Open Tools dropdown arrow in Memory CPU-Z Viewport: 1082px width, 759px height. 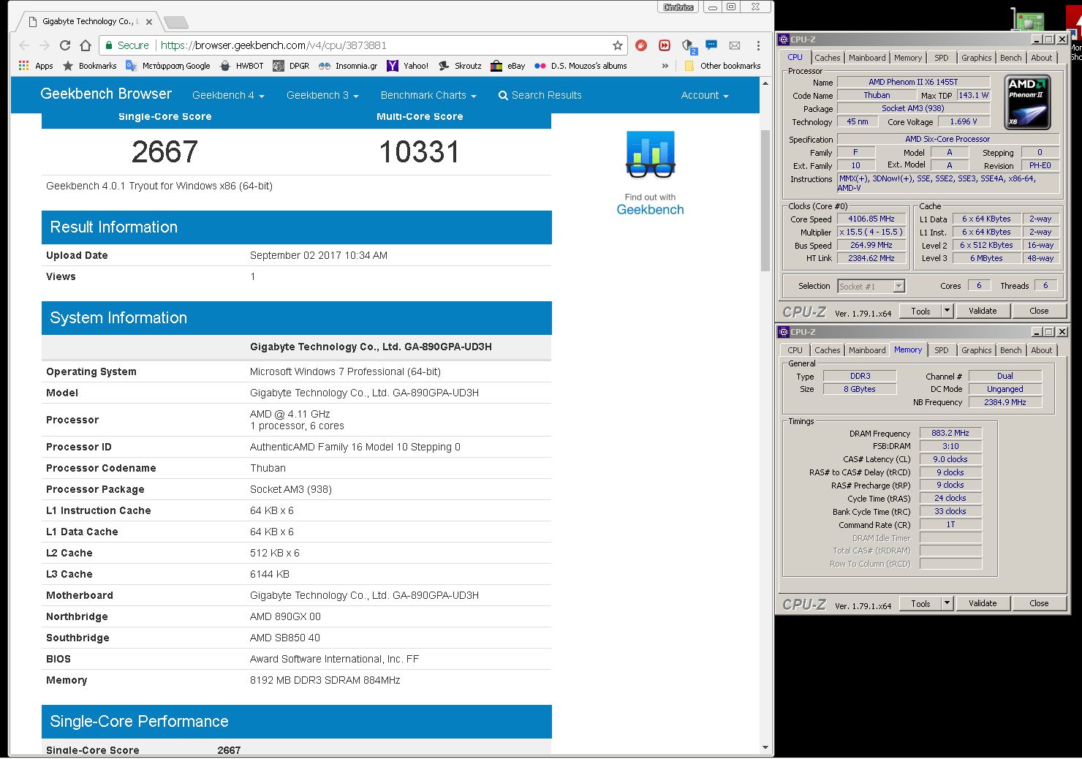pyautogui.click(x=947, y=603)
